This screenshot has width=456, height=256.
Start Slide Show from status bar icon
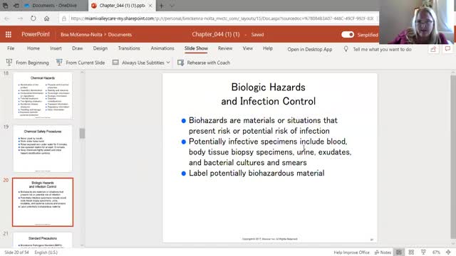click(423, 252)
